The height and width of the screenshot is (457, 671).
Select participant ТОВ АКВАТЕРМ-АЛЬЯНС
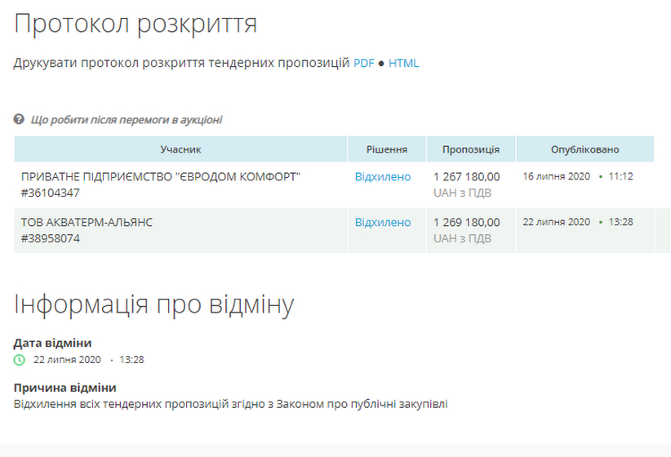pos(87,222)
